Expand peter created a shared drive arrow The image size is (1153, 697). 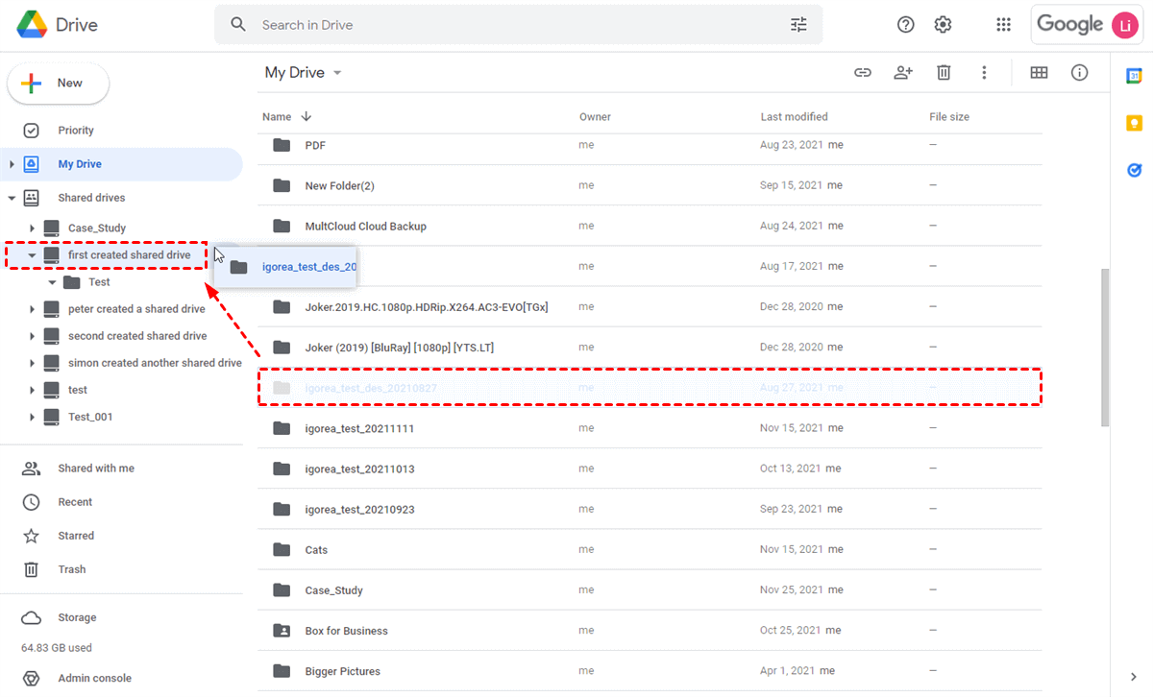pyautogui.click(x=32, y=309)
